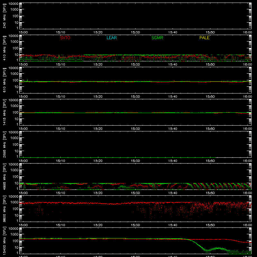This screenshot has width=257, height=257.
Task: Click 15:10 time label under 245 MHz panel
Action: coord(60,32)
